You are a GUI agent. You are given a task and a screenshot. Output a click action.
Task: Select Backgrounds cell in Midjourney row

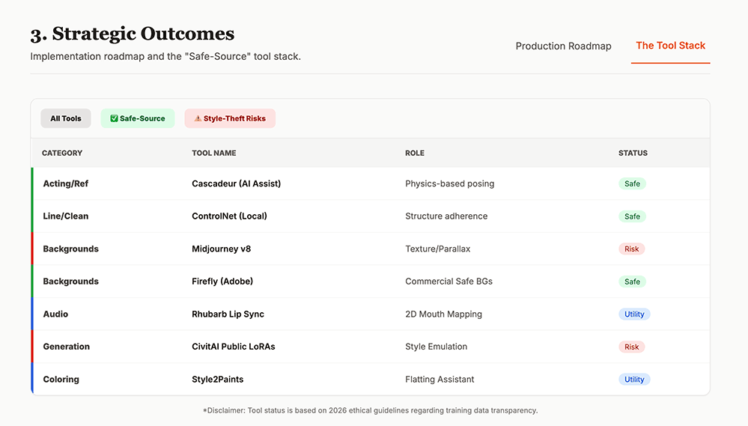pyautogui.click(x=70, y=249)
